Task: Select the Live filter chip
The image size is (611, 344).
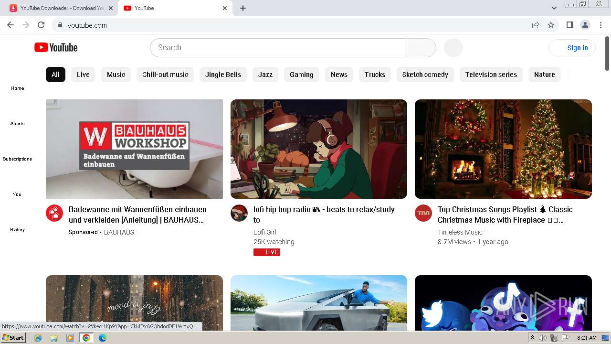Action: click(83, 75)
